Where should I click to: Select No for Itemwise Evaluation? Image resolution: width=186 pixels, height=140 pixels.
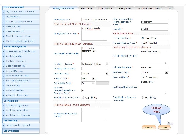pos(151,98)
